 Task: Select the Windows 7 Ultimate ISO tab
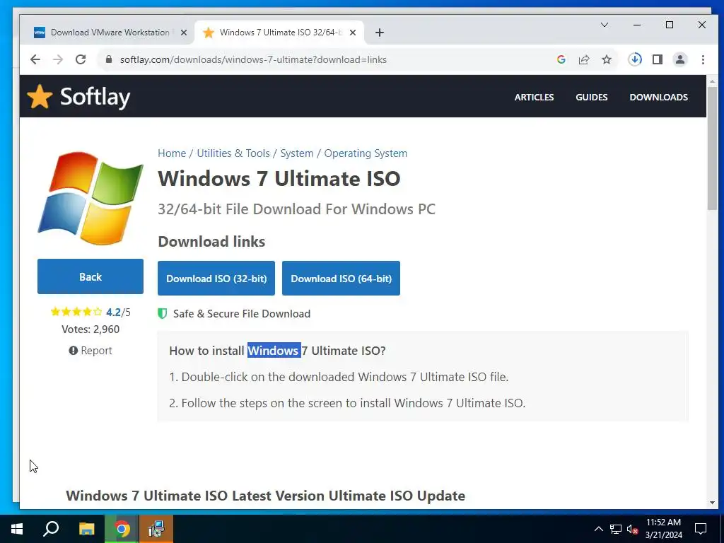[x=279, y=33]
